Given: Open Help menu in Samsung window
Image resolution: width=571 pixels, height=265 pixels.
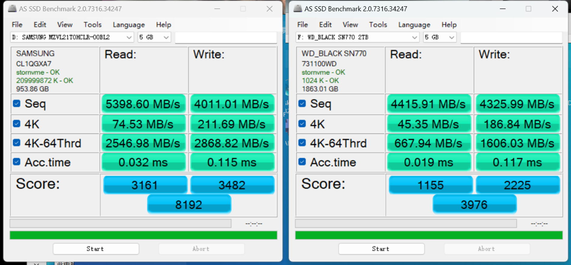Looking at the screenshot, I should coord(163,25).
